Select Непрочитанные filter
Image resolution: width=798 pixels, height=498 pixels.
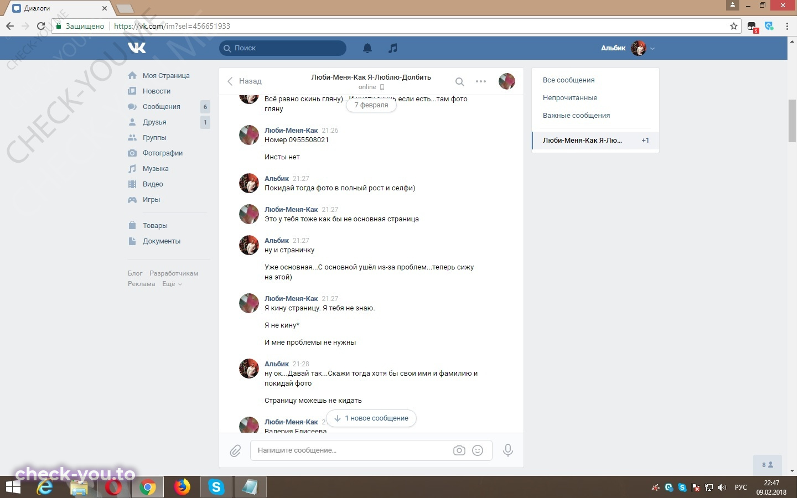click(x=570, y=98)
